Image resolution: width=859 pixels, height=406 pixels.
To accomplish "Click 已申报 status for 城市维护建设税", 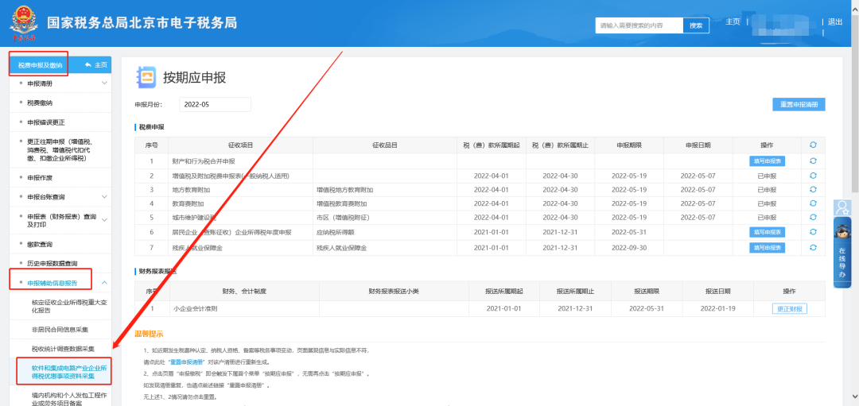I will click(x=767, y=217).
